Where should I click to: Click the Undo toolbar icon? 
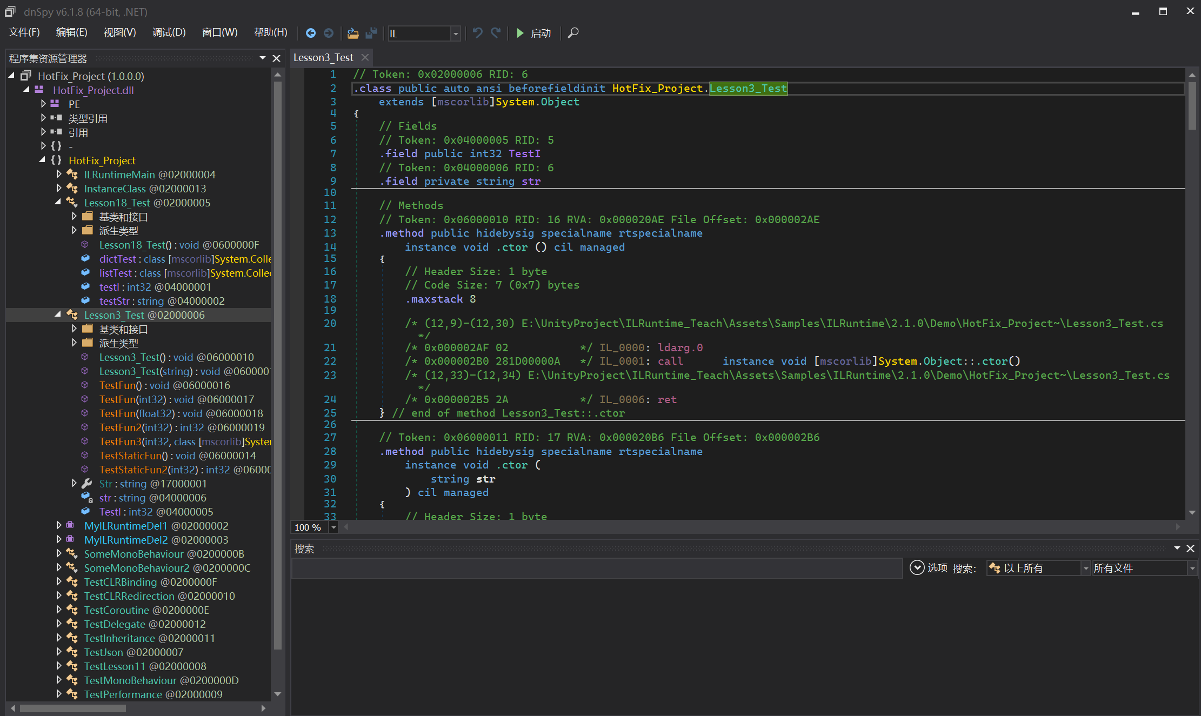(477, 33)
